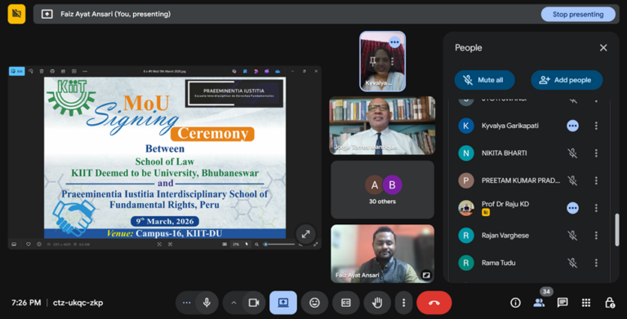Mute all participants
Viewport: 627px width, 319px height.
click(x=484, y=80)
